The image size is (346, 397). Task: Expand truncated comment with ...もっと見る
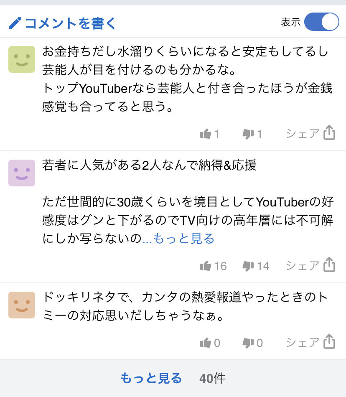[x=178, y=239]
